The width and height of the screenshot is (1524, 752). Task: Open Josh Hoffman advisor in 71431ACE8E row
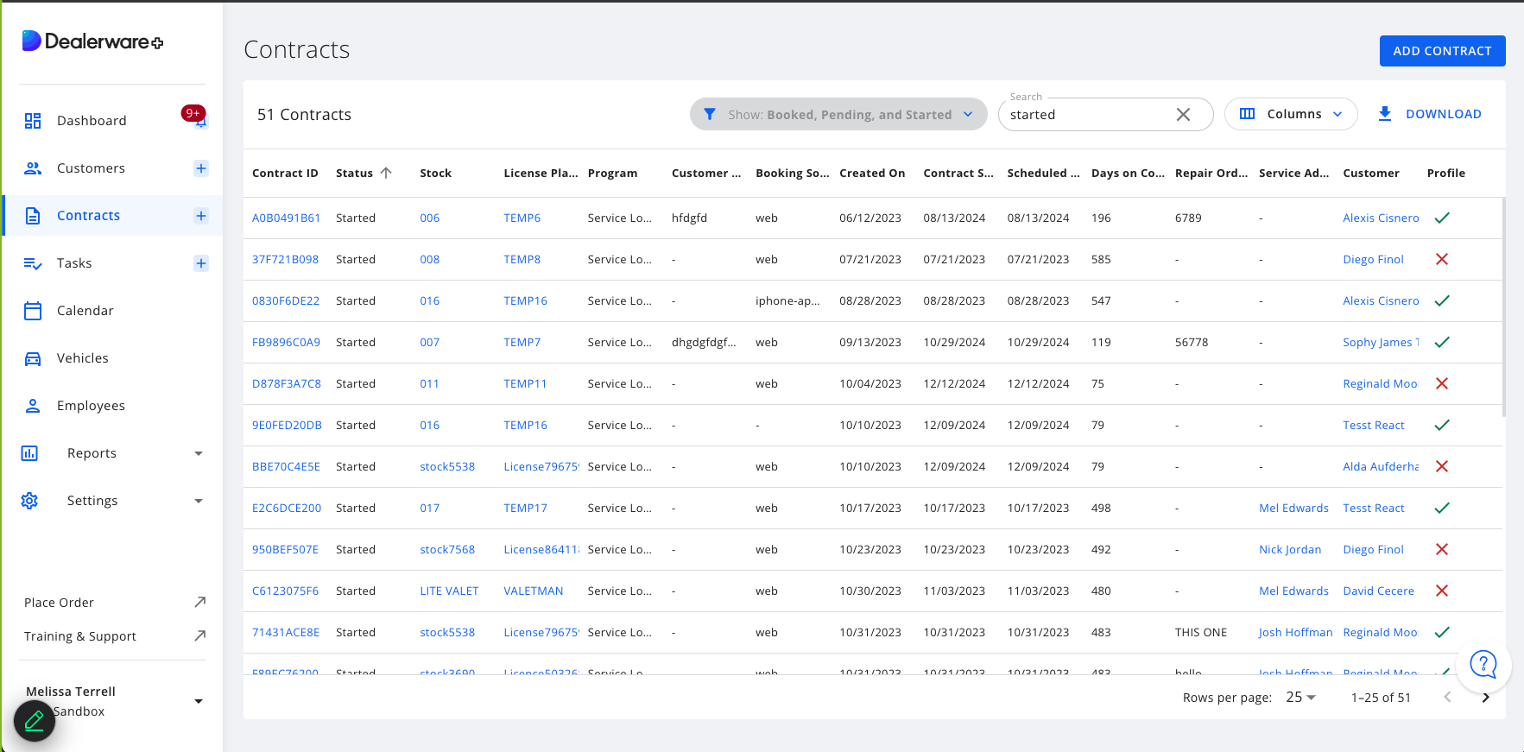(1295, 632)
